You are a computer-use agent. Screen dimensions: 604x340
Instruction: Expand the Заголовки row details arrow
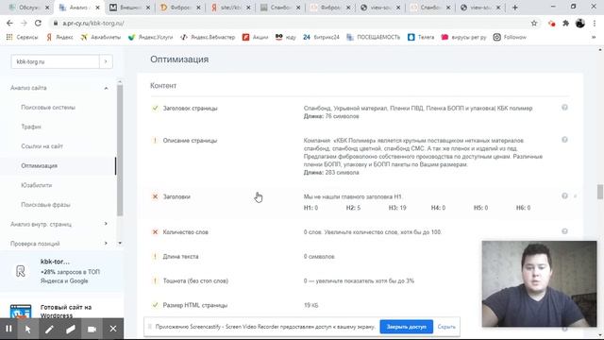coord(575,196)
